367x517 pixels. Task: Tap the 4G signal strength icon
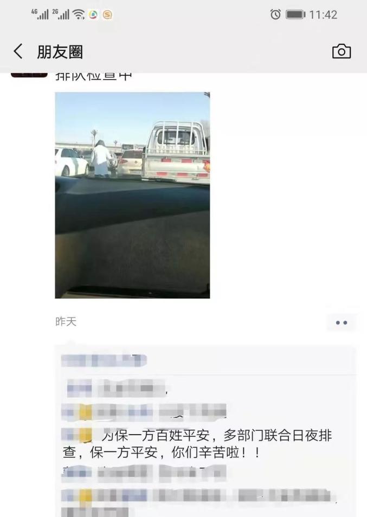[40, 14]
